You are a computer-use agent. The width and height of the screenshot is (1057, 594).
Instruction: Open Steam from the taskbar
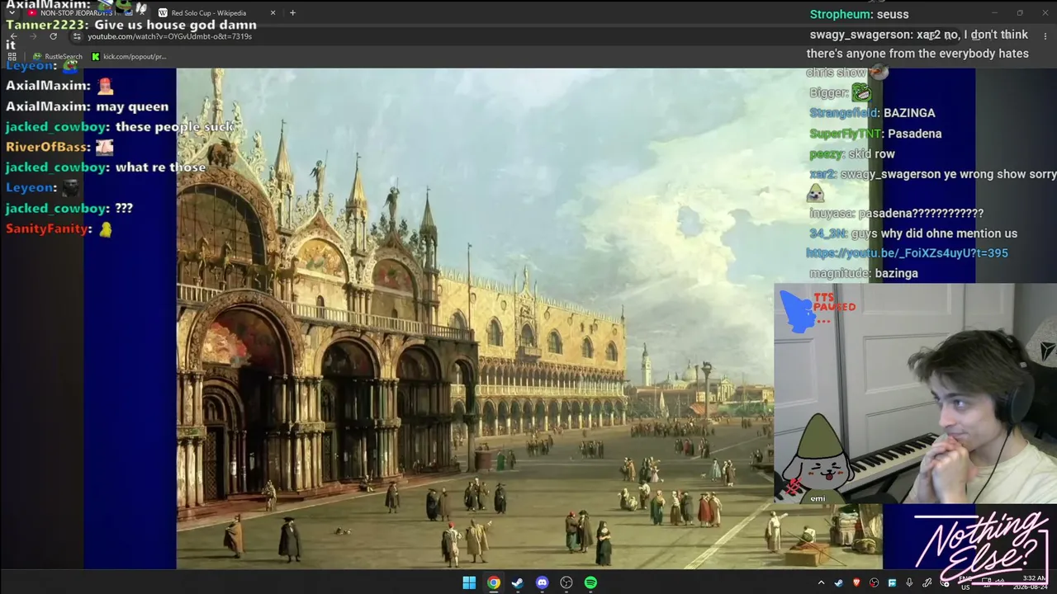point(517,582)
